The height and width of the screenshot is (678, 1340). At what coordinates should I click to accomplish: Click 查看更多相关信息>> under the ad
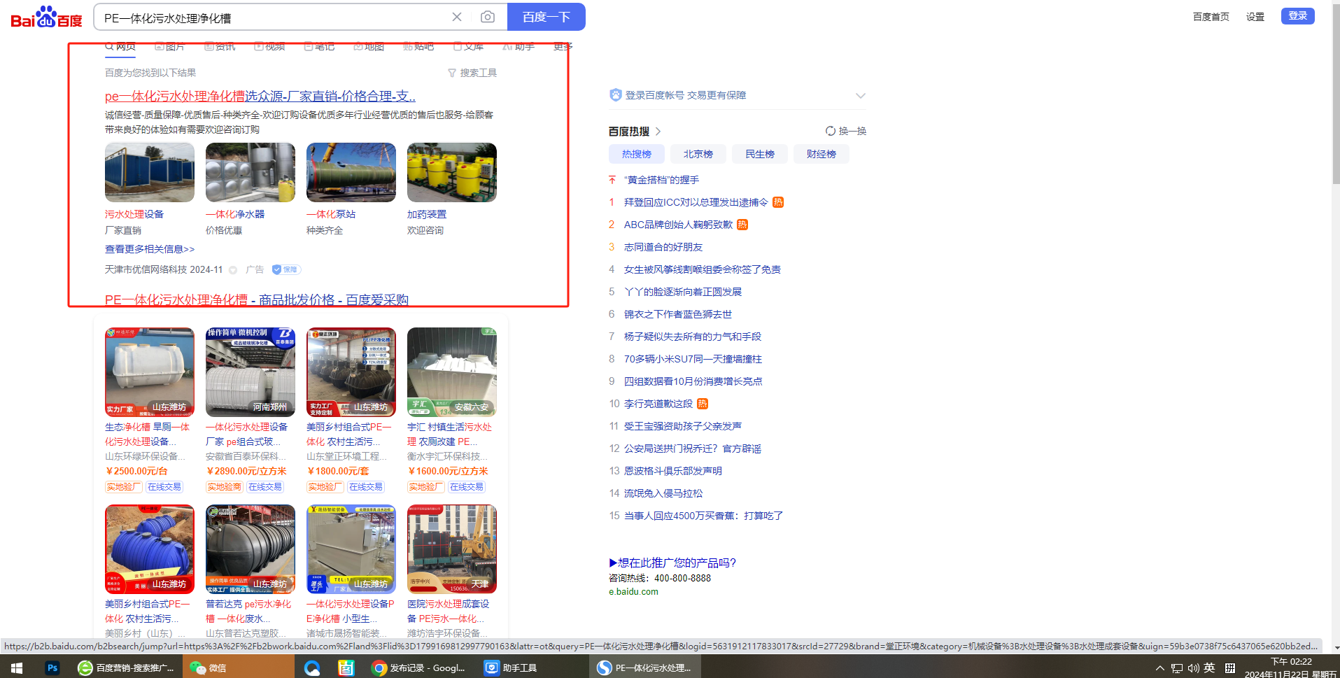tap(150, 249)
